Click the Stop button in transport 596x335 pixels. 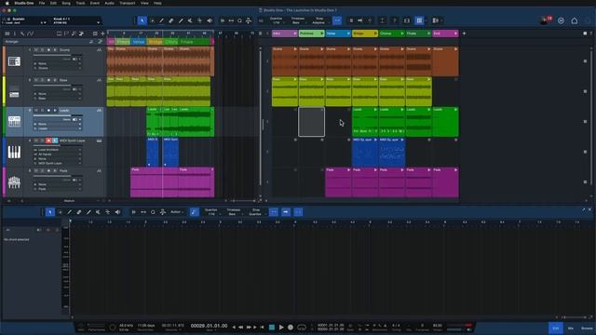click(272, 327)
